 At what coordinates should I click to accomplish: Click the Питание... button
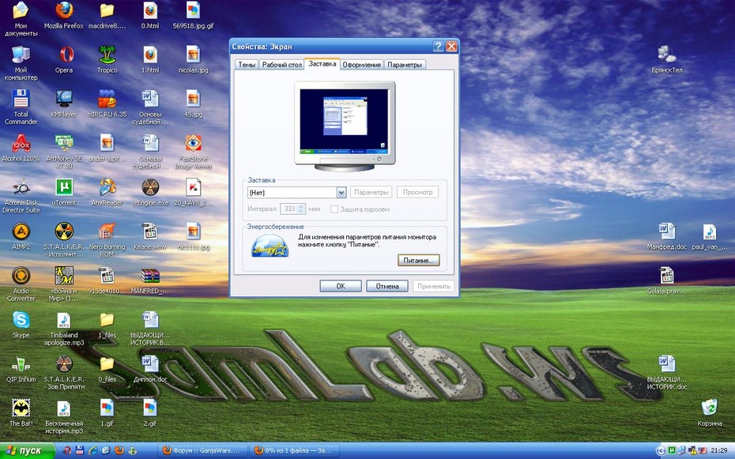[419, 261]
